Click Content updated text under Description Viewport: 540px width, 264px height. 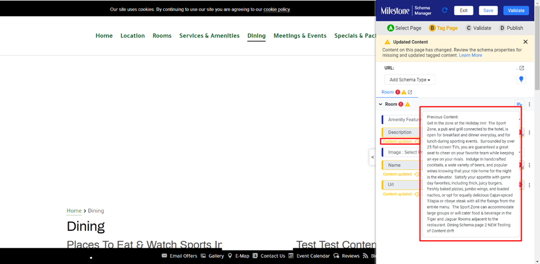tap(397, 141)
